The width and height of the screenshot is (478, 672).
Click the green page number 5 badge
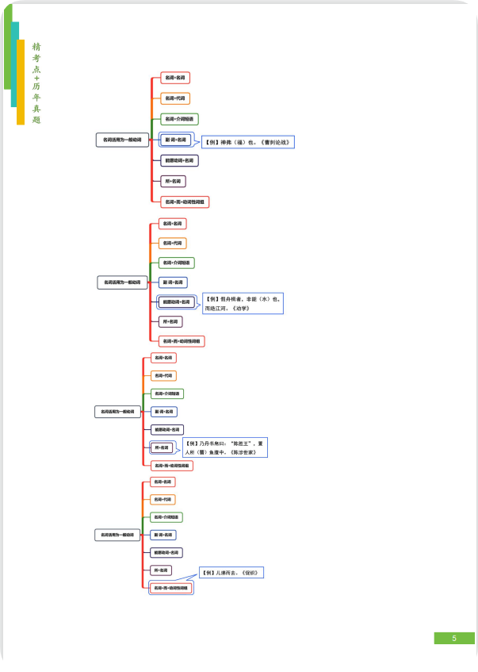[x=453, y=638]
